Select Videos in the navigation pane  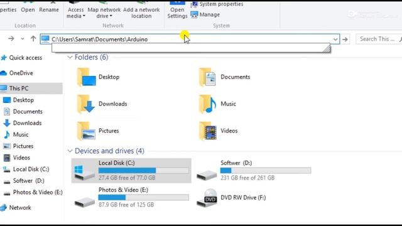pos(17,158)
